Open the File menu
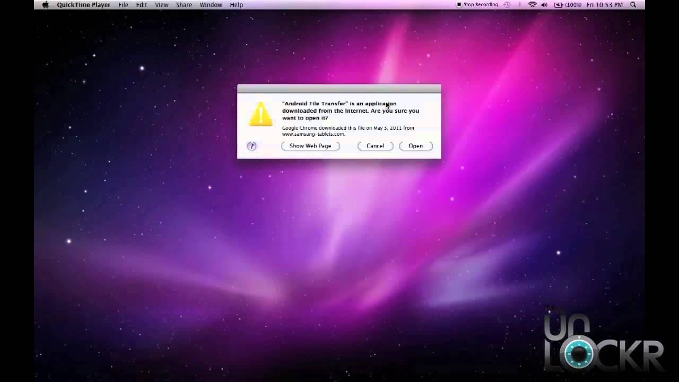This screenshot has height=382, width=679. click(x=123, y=5)
